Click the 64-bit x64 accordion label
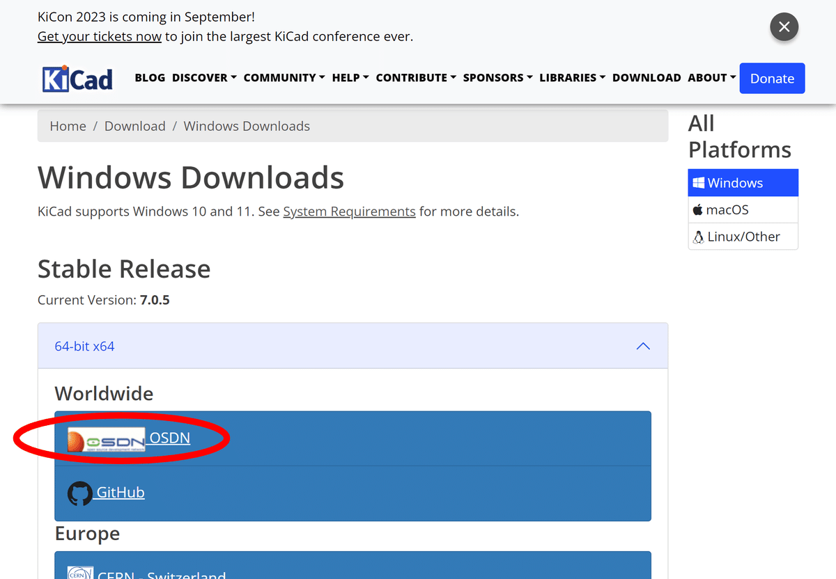Image resolution: width=836 pixels, height=579 pixels. [84, 346]
